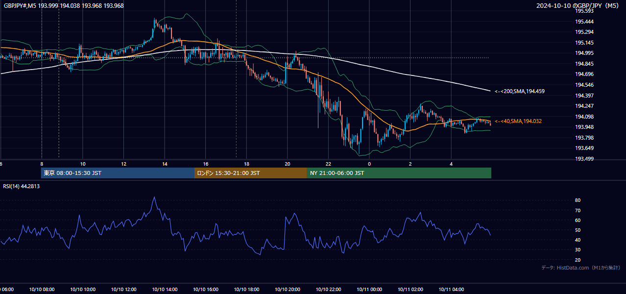Image resolution: width=626 pixels, height=294 pixels.
Task: Click the 40 SMA label reading 194.032
Action: pos(518,121)
